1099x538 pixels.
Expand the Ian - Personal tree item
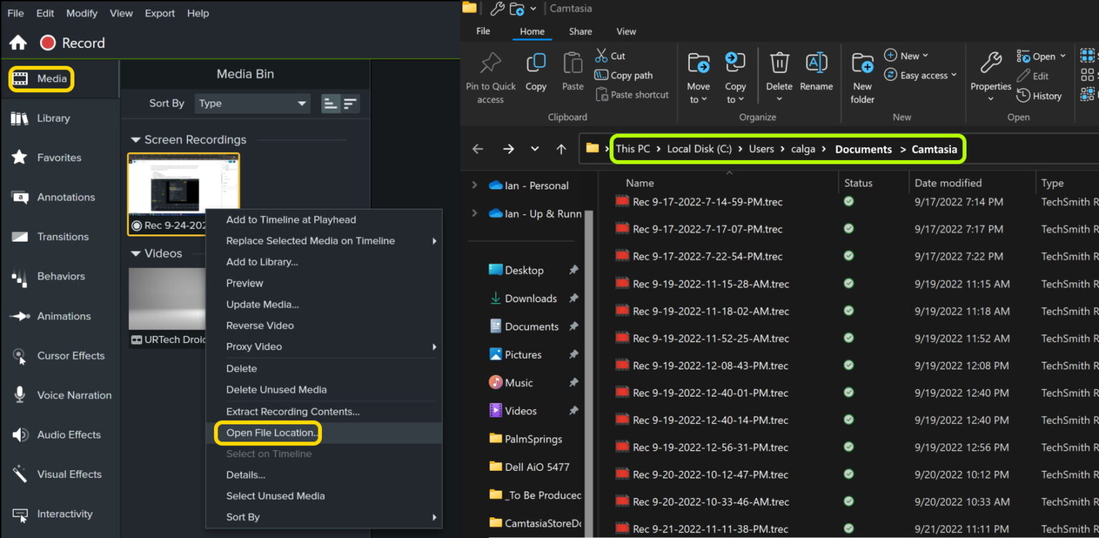pyautogui.click(x=474, y=185)
